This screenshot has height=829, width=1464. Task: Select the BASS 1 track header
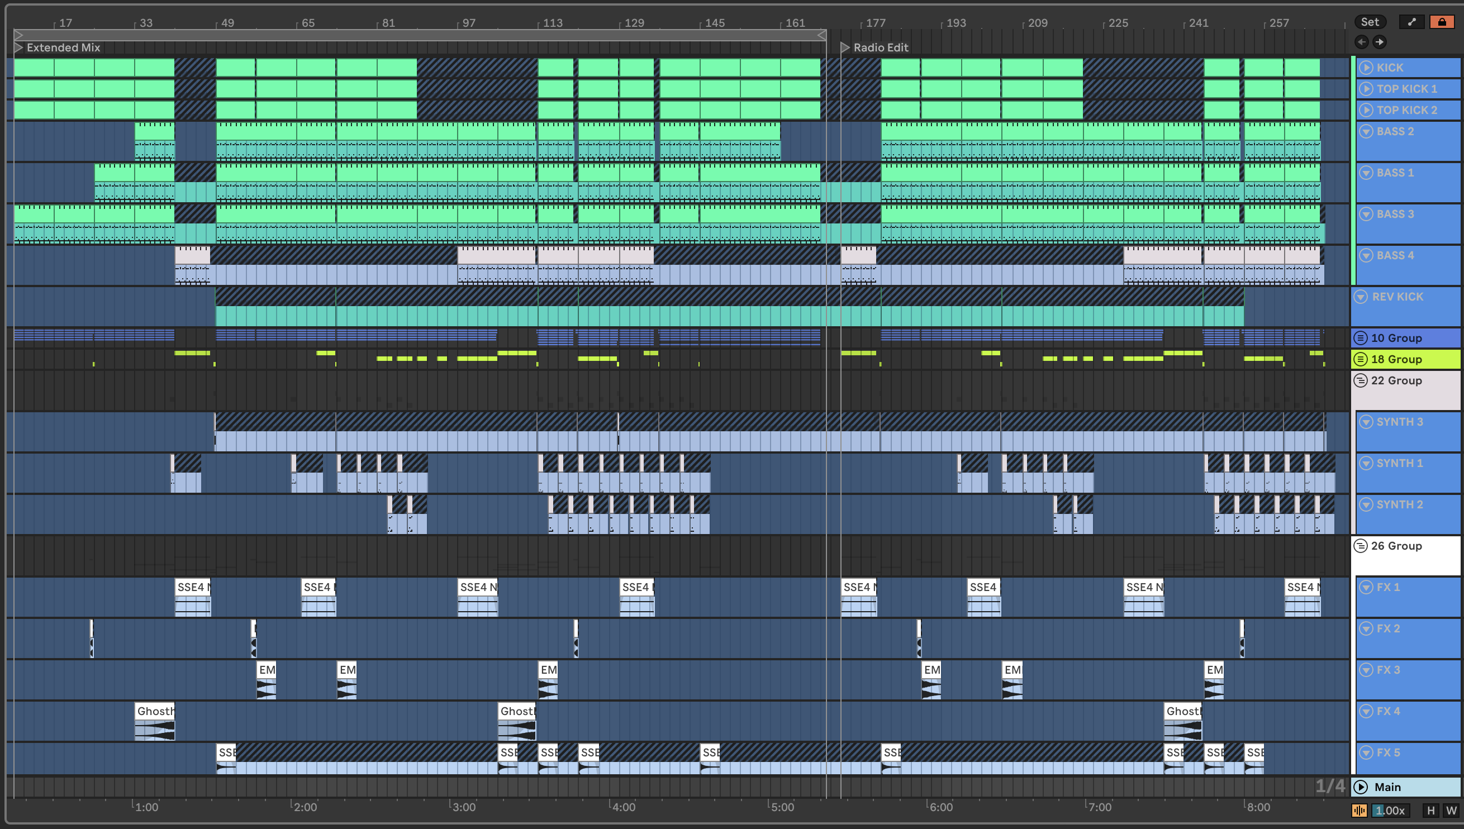[x=1408, y=183]
